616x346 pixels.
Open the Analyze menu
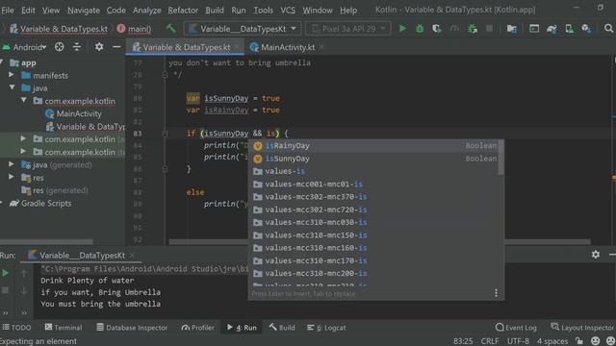click(x=147, y=11)
